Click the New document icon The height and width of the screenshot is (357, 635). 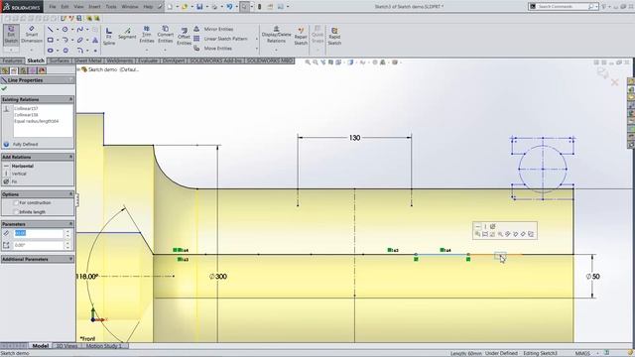tap(170, 7)
